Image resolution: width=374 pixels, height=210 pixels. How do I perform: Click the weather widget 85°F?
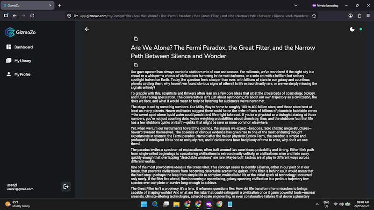click(18, 204)
